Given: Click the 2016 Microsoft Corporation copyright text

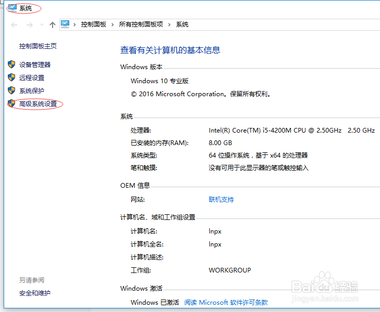Looking at the screenshot, I should (x=201, y=94).
